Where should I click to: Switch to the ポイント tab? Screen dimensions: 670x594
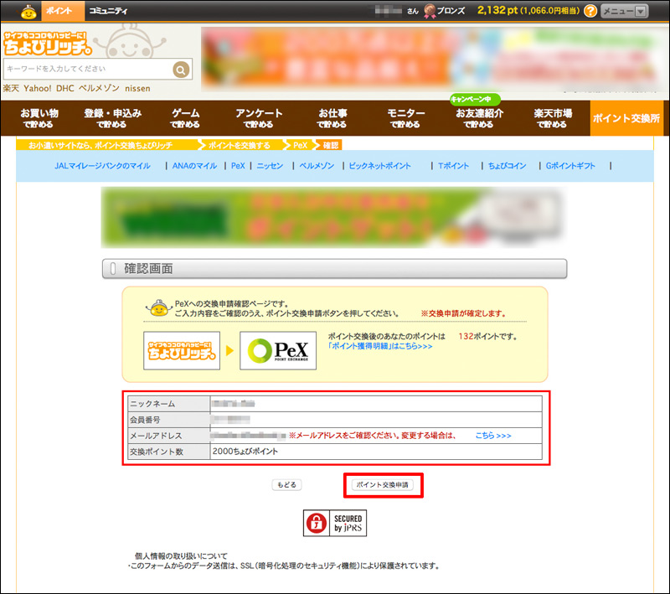pos(63,11)
